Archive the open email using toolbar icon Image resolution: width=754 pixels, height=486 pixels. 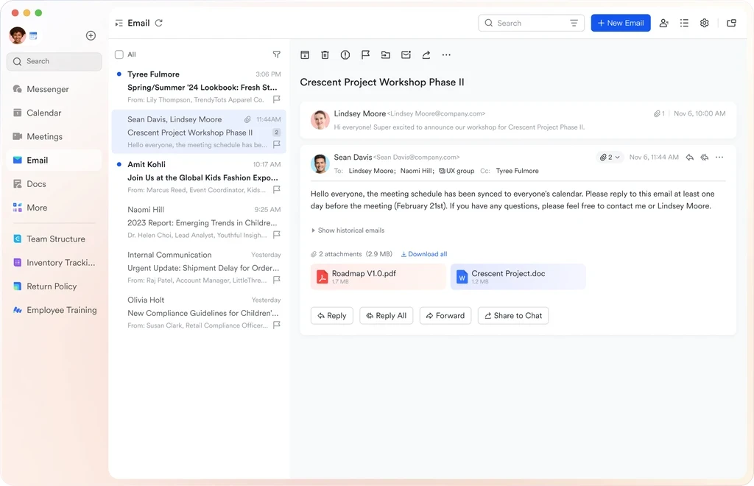(305, 55)
